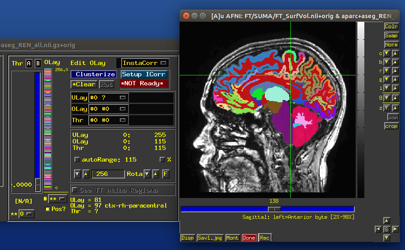Rotate the colorscale up with Rota arrow
The image size is (405, 250).
(x=155, y=174)
